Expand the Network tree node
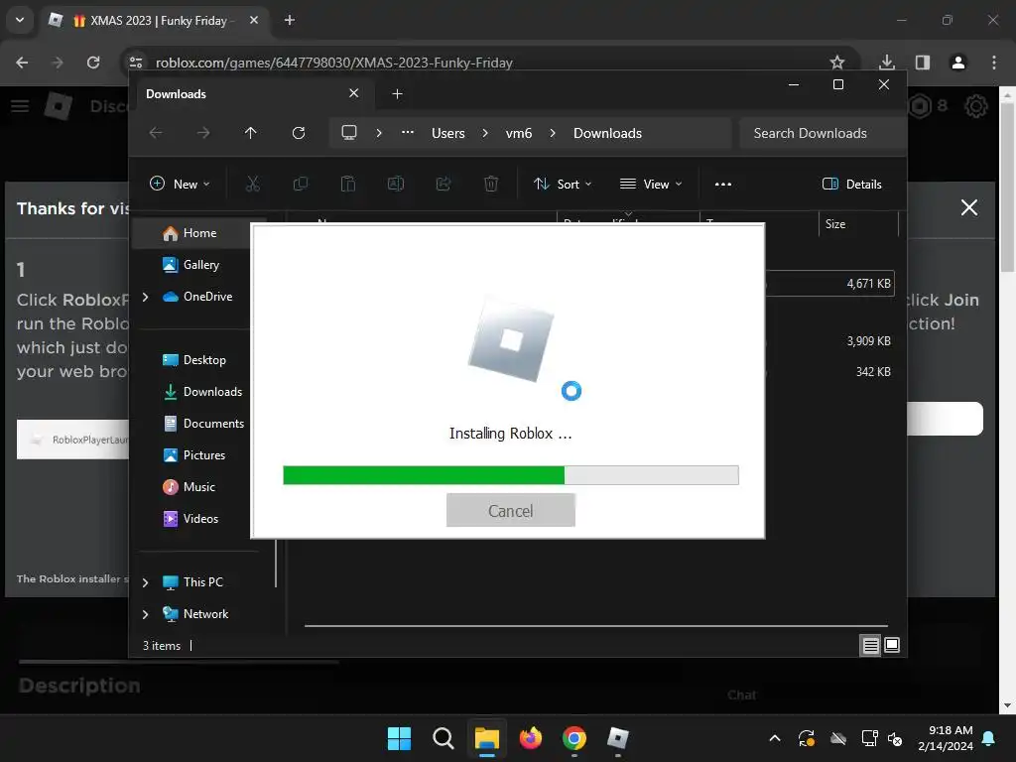Screen dimensions: 1016x762 (x=145, y=614)
